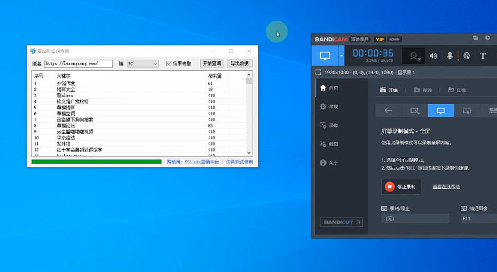This screenshot has height=272, width=497.
Task: Click the blue screen recording mode monitor button
Action: coord(325,55)
